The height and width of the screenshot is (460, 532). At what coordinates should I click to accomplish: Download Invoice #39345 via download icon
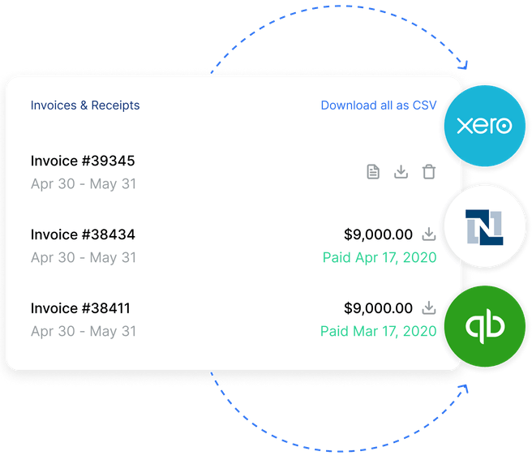click(x=401, y=171)
